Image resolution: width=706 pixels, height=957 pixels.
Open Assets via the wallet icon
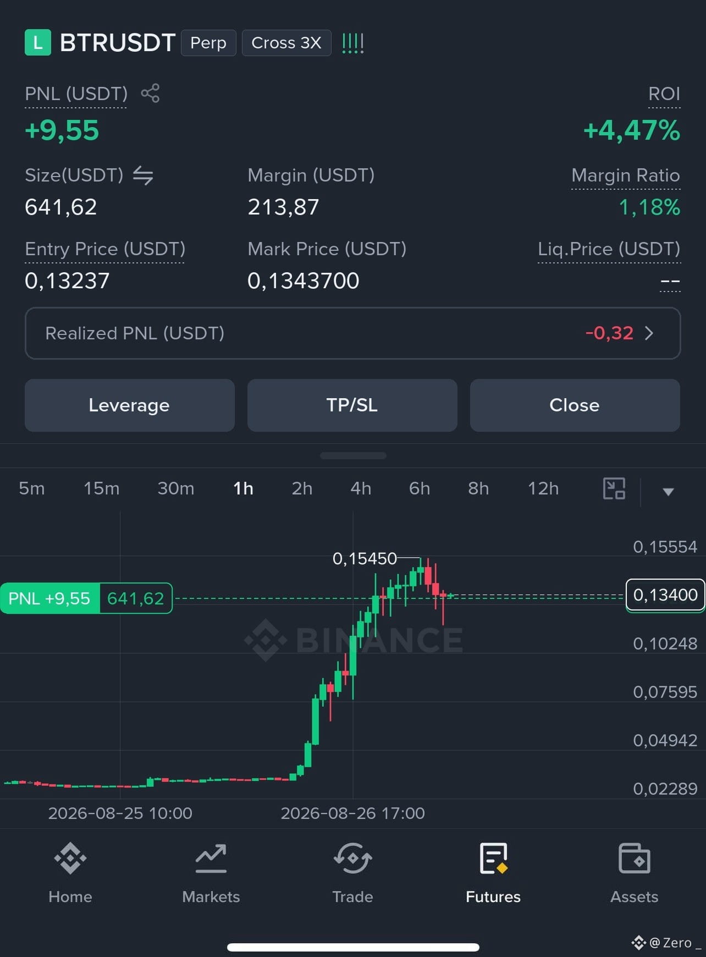635,858
